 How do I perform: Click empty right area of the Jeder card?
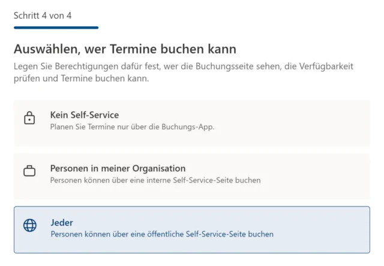point(330,229)
